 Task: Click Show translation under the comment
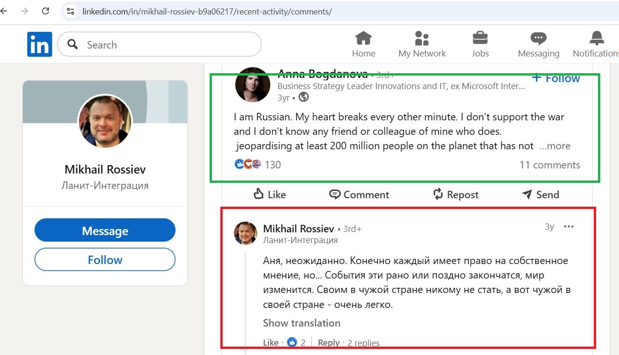click(302, 323)
